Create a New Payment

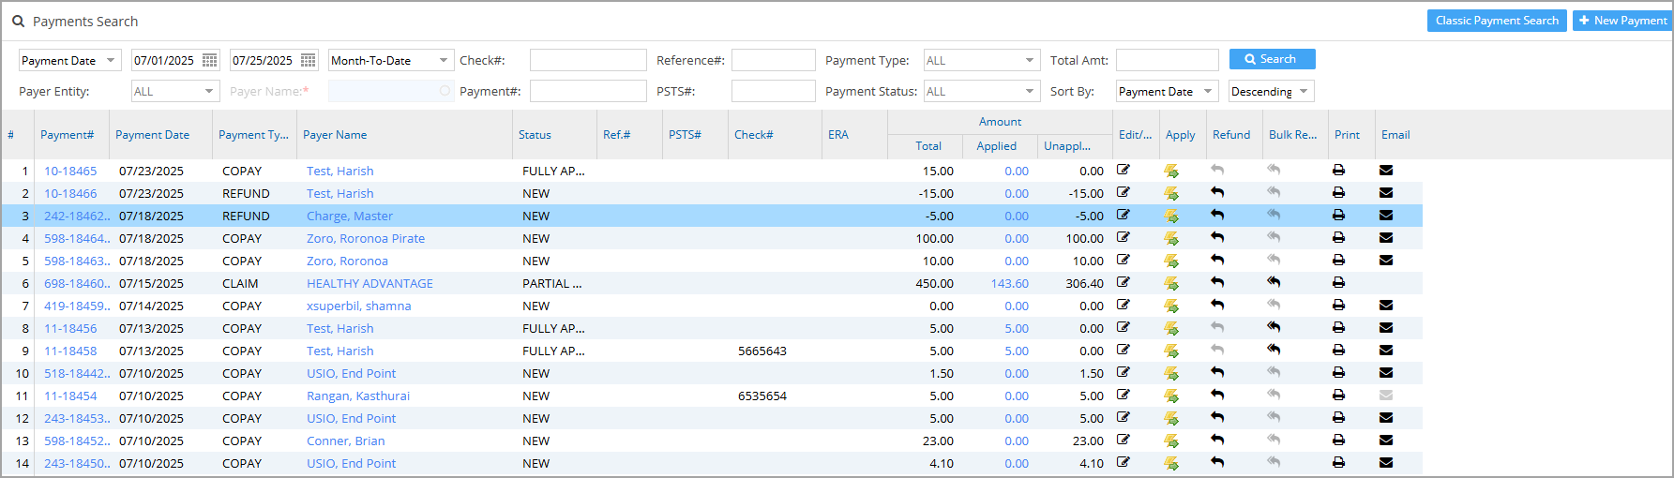[1622, 21]
